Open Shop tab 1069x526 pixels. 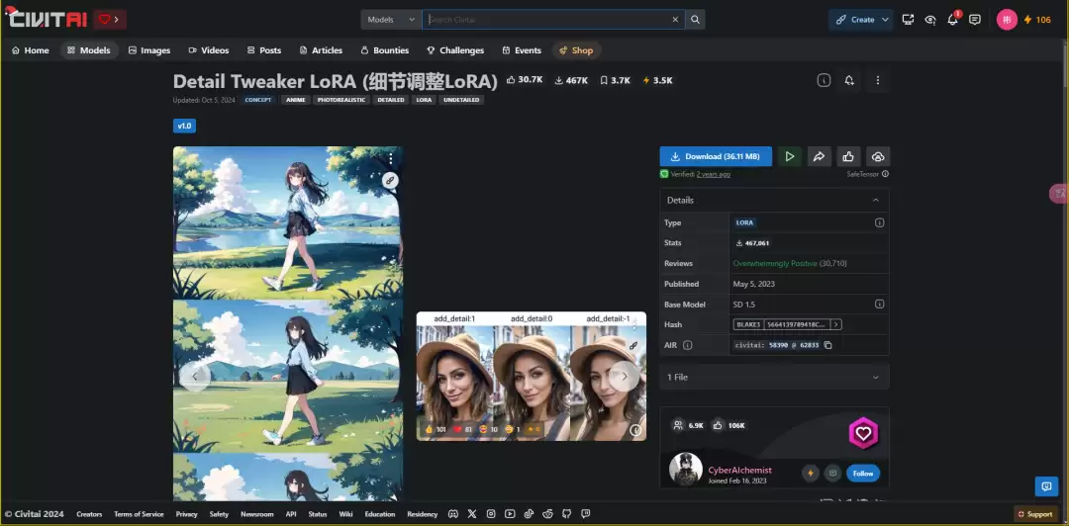click(577, 50)
